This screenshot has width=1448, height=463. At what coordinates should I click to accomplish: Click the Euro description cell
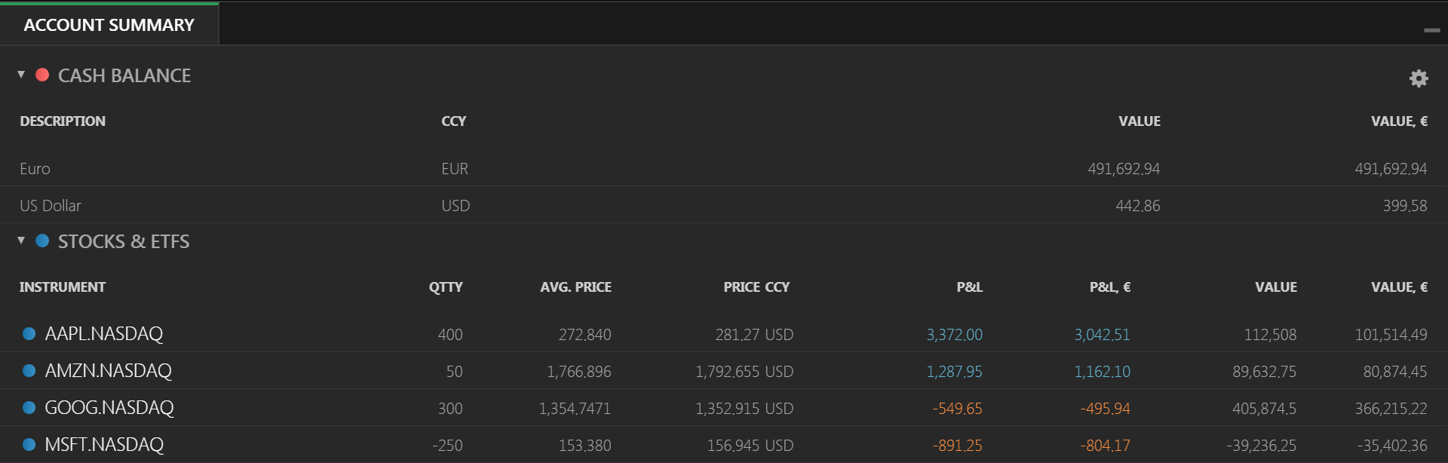click(35, 169)
